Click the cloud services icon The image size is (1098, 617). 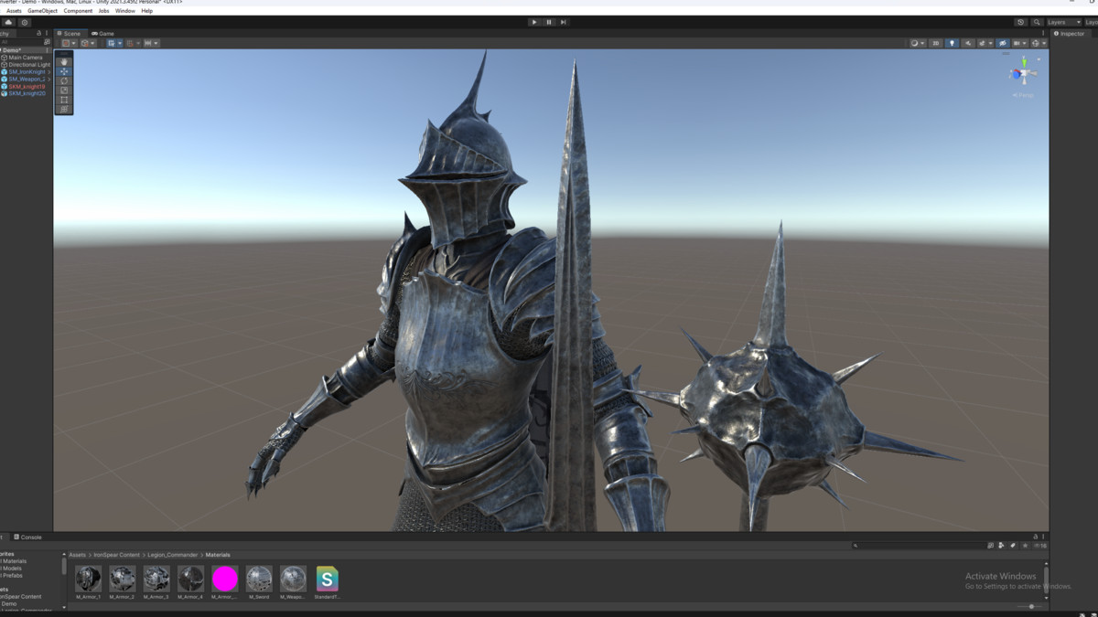click(8, 22)
